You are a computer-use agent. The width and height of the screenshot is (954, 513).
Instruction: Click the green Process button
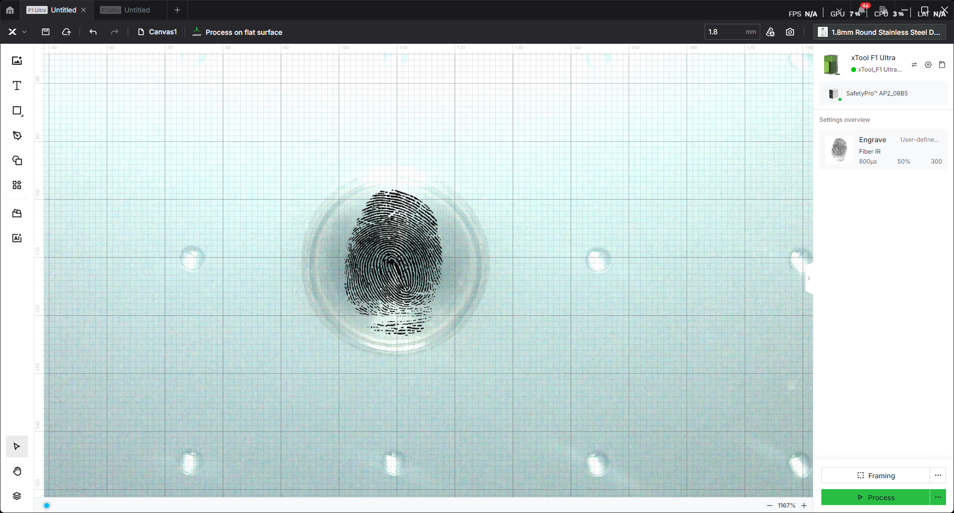click(875, 498)
